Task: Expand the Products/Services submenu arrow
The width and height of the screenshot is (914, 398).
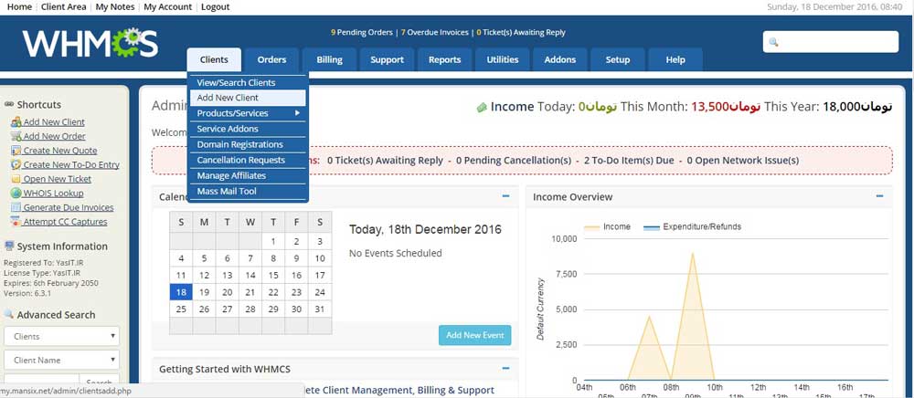Action: pos(297,113)
